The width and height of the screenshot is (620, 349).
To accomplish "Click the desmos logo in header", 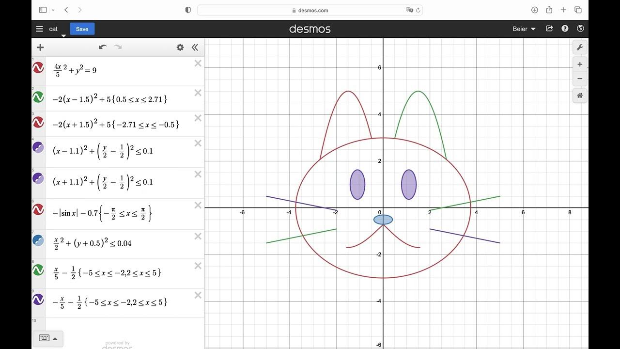I will 310,29.
